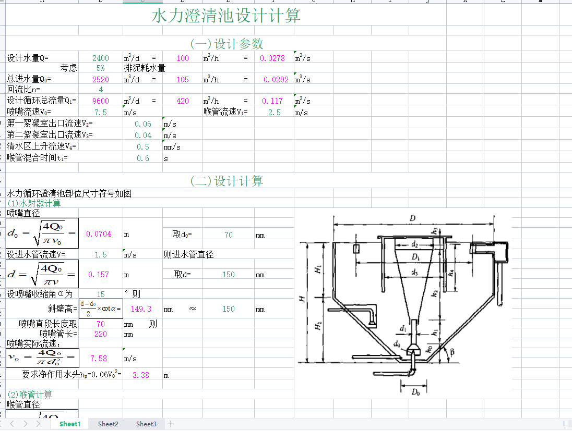Click the value 0.06 for V2
This screenshot has height=431, width=572.
pos(142,124)
